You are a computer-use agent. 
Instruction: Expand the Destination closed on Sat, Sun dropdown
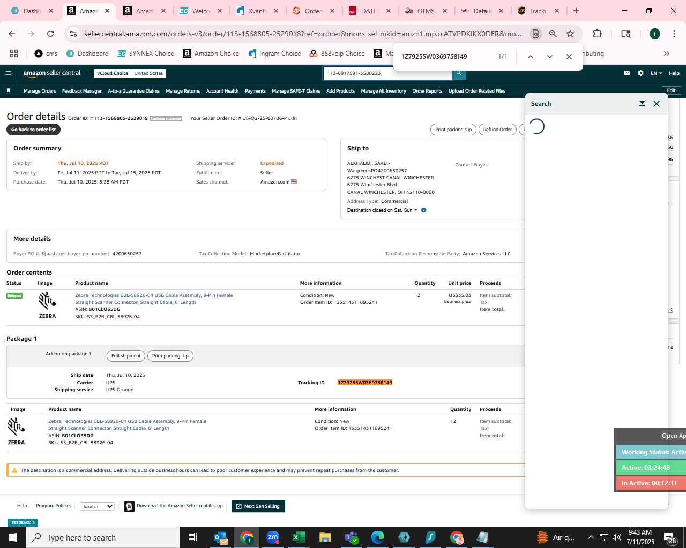pyautogui.click(x=382, y=210)
